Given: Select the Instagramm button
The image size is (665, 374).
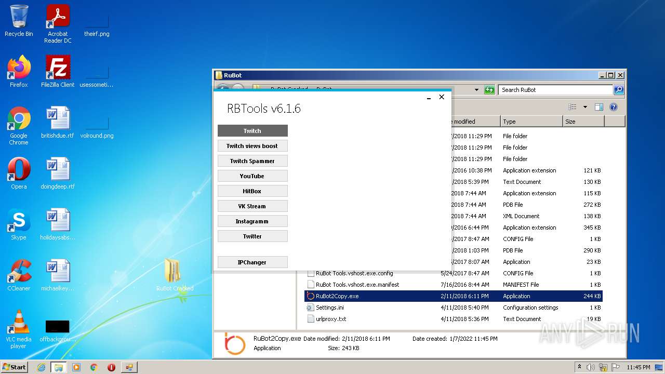Looking at the screenshot, I should [252, 221].
